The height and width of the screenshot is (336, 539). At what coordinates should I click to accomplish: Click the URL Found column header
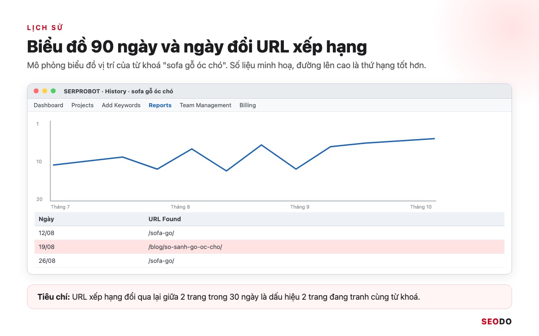(165, 219)
